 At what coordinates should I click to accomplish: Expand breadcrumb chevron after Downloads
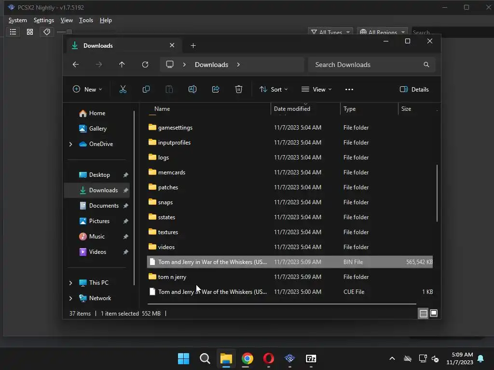tap(238, 65)
